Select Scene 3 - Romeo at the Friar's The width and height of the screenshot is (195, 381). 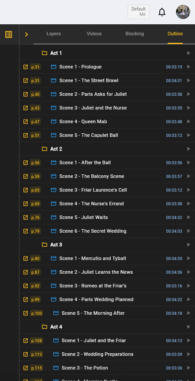tap(93, 286)
